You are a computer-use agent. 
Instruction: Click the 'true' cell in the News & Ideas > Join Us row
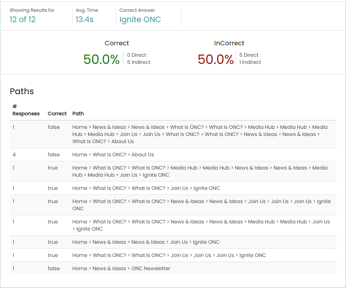click(53, 242)
